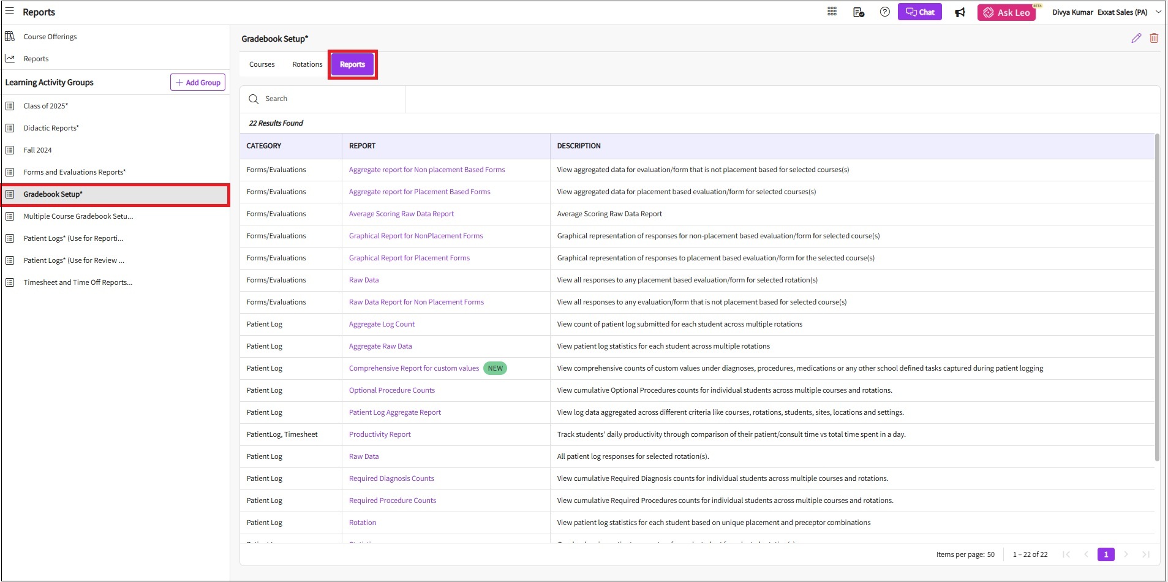This screenshot has width=1168, height=582.
Task: Switch to the Courses tab
Action: click(262, 64)
